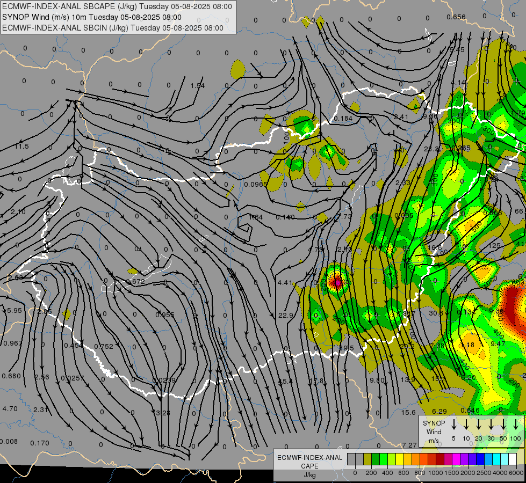Image resolution: width=526 pixels, height=483 pixels.
Task: Click the map value 22.9
Action: pyautogui.click(x=286, y=315)
